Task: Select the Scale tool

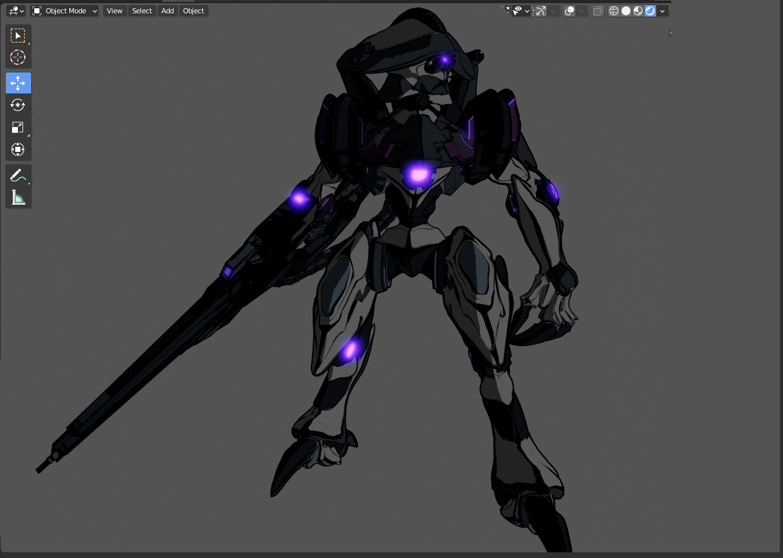Action: coord(18,127)
